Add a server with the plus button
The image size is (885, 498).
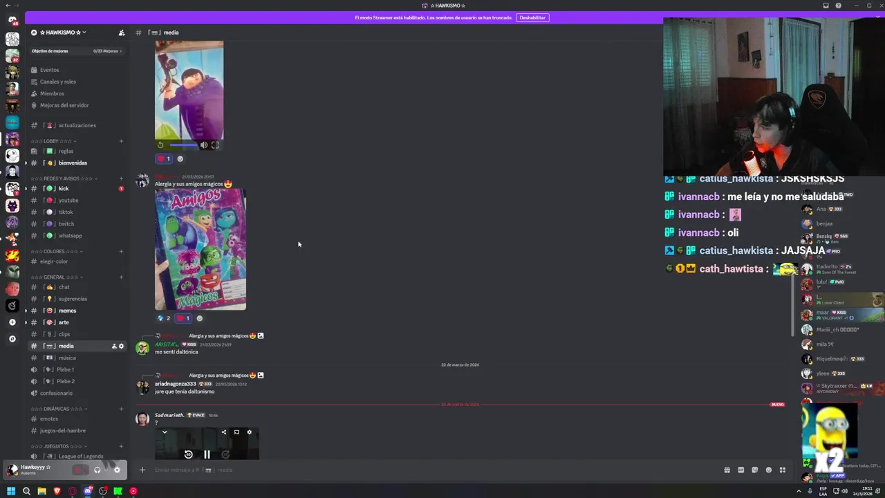(12, 322)
